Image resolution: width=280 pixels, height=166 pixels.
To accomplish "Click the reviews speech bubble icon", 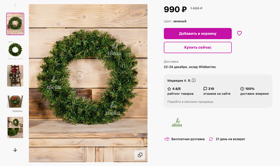I will 205,89.
